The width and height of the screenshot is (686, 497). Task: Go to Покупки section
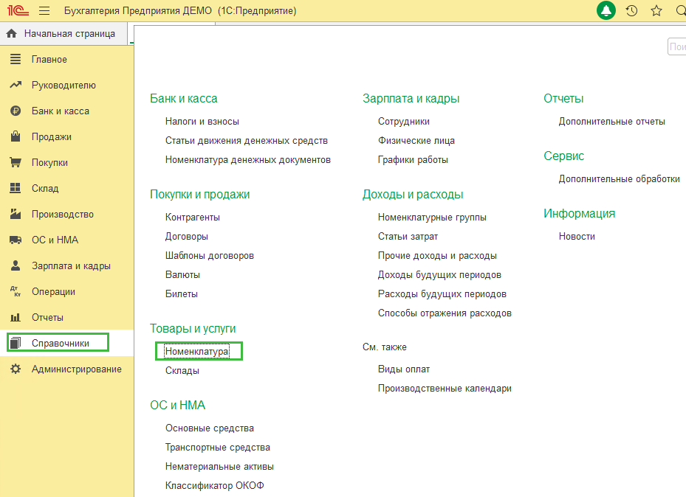tap(49, 162)
